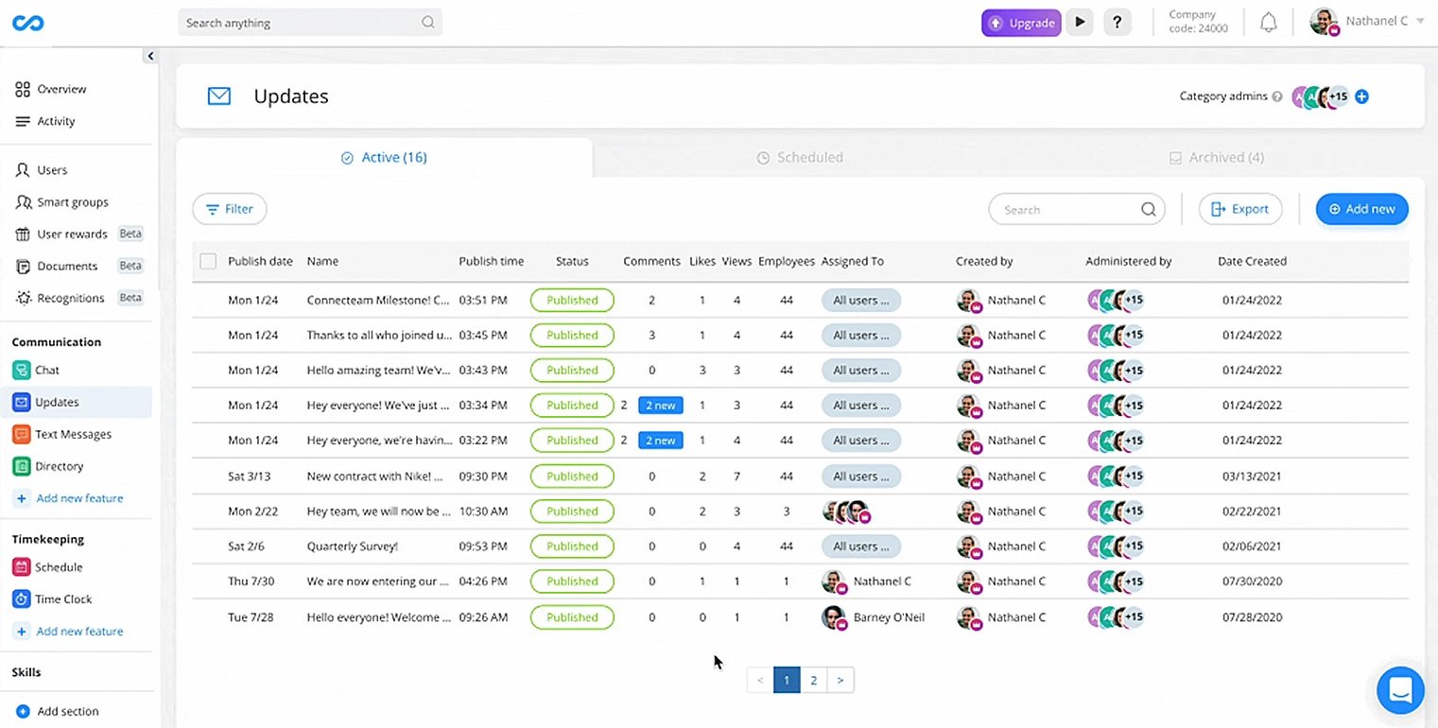Open Schedule in the Timekeeping section
The image size is (1438, 728).
[x=58, y=567]
